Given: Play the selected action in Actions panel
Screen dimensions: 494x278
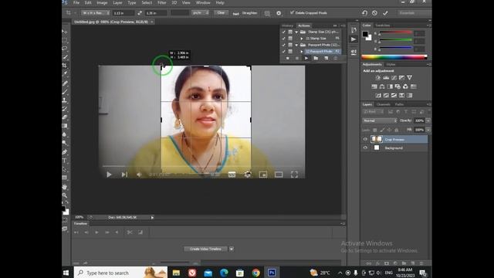Looking at the screenshot, I should coord(306,59).
